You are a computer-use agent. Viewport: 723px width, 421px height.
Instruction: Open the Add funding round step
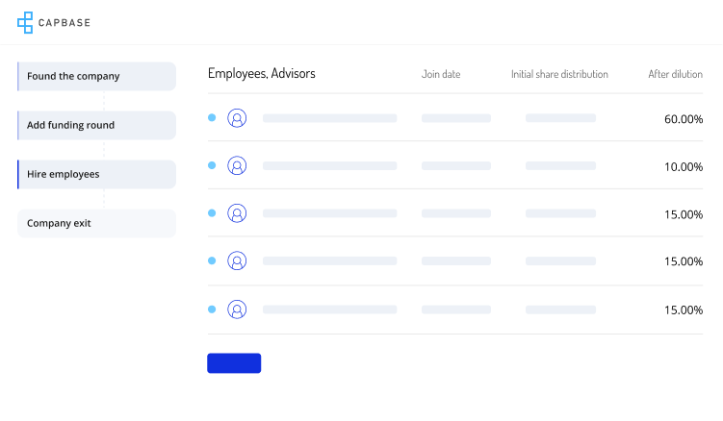click(x=96, y=125)
